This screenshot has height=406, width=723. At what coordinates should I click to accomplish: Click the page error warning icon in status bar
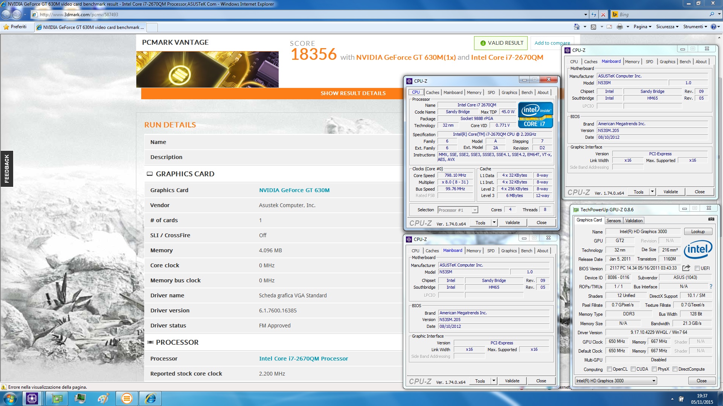(4, 387)
